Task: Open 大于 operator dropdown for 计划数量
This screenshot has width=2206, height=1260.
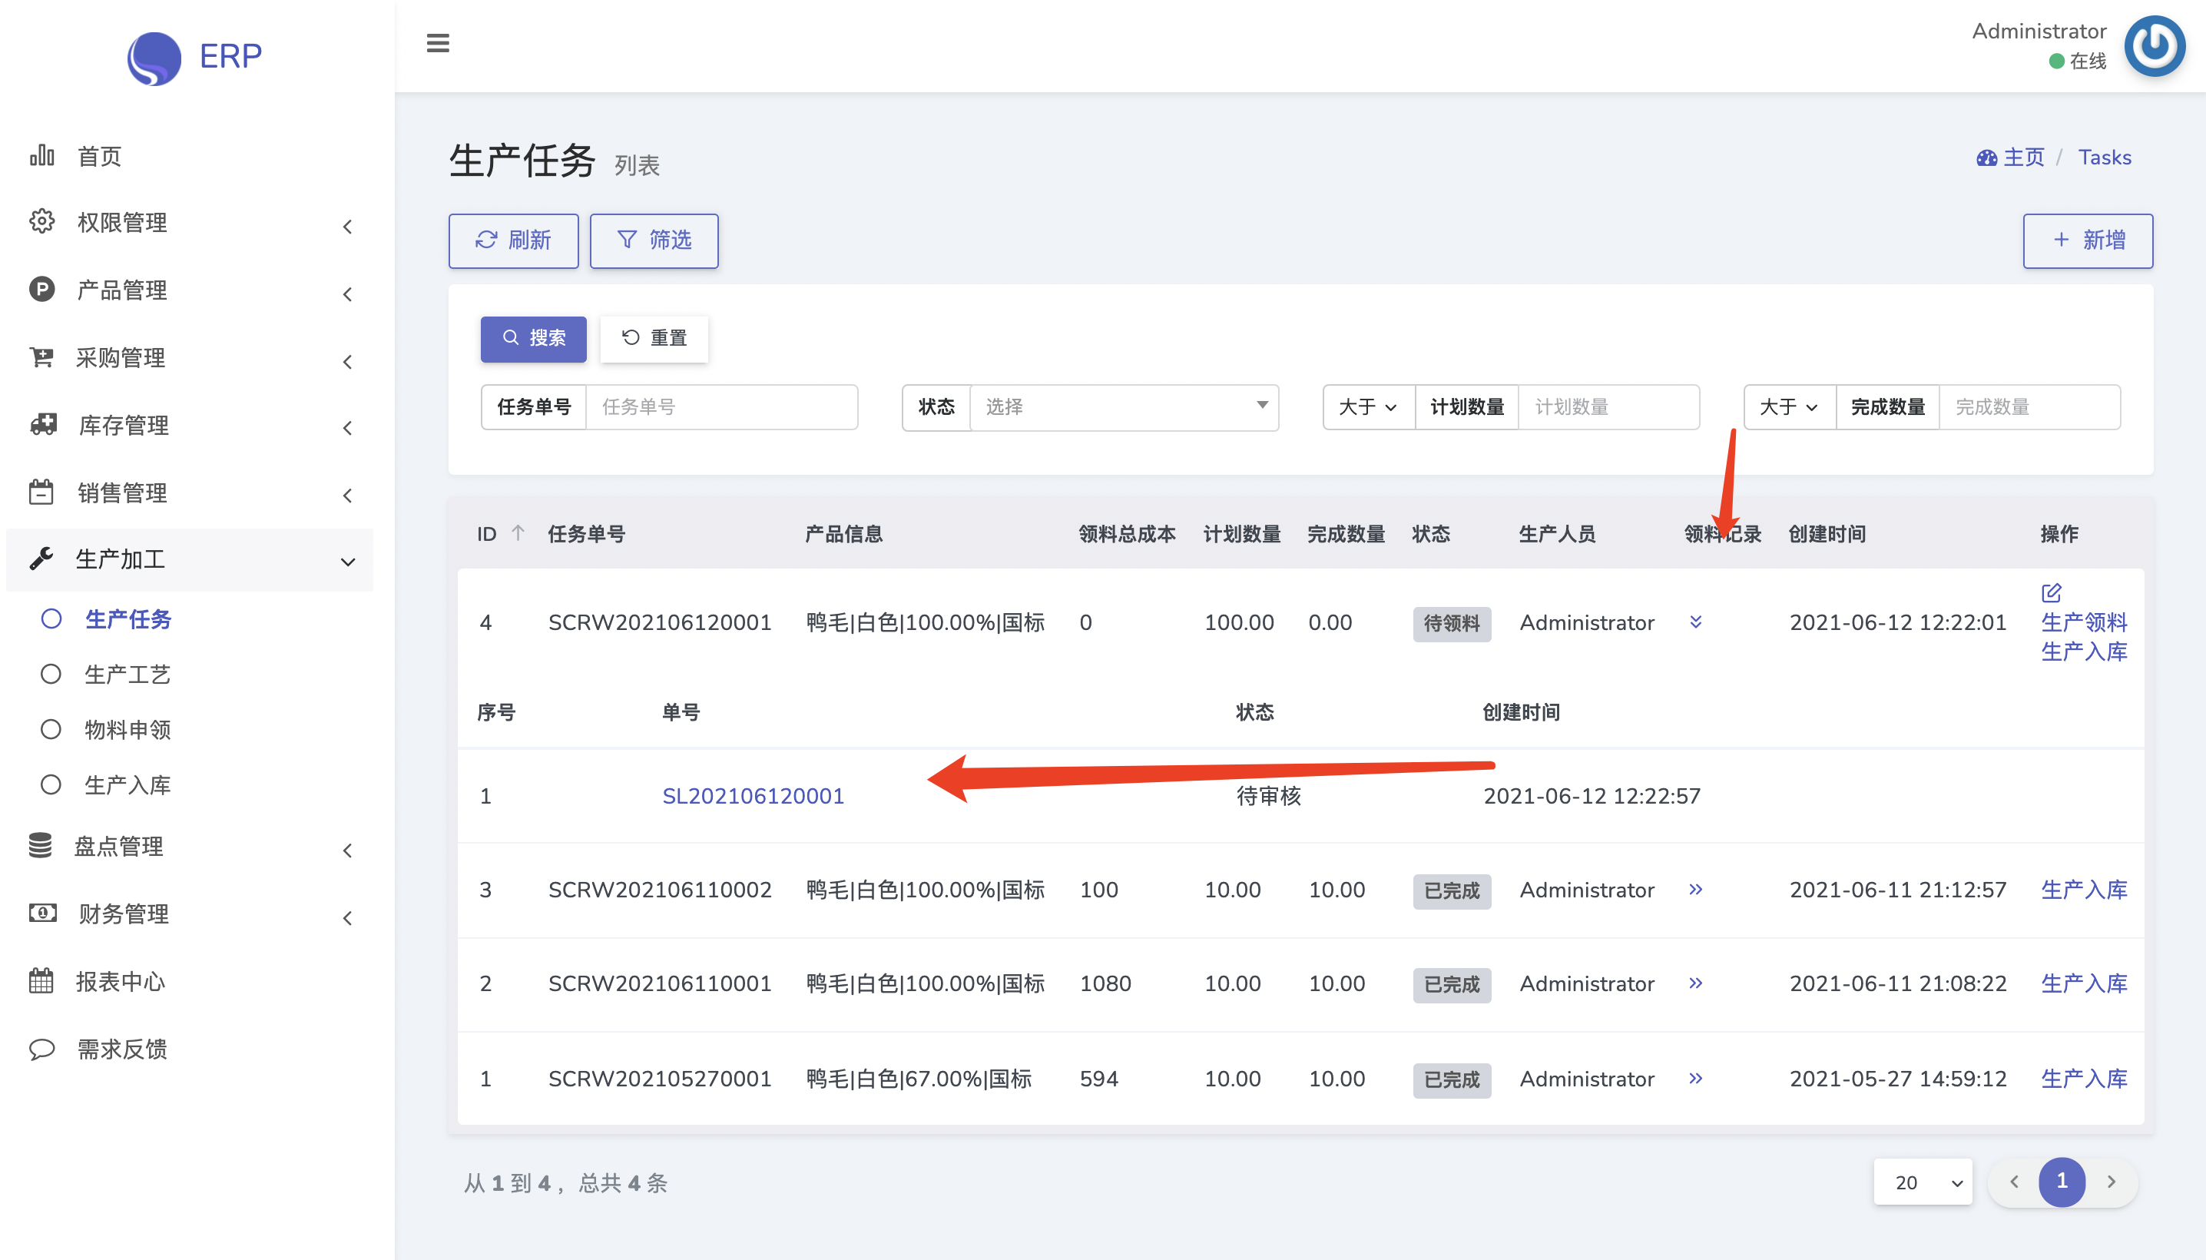Action: pyautogui.click(x=1368, y=406)
